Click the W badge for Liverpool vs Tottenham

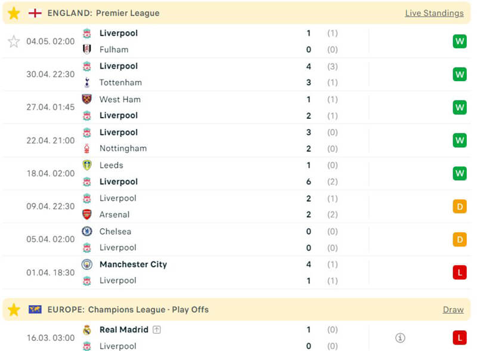tap(459, 75)
